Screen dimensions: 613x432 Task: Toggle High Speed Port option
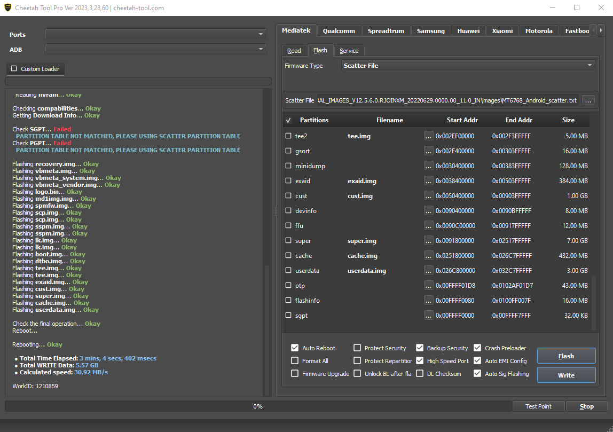pyautogui.click(x=420, y=360)
